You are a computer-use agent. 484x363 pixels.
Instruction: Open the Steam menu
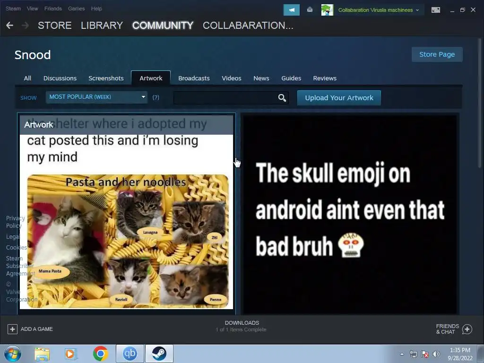(x=13, y=9)
